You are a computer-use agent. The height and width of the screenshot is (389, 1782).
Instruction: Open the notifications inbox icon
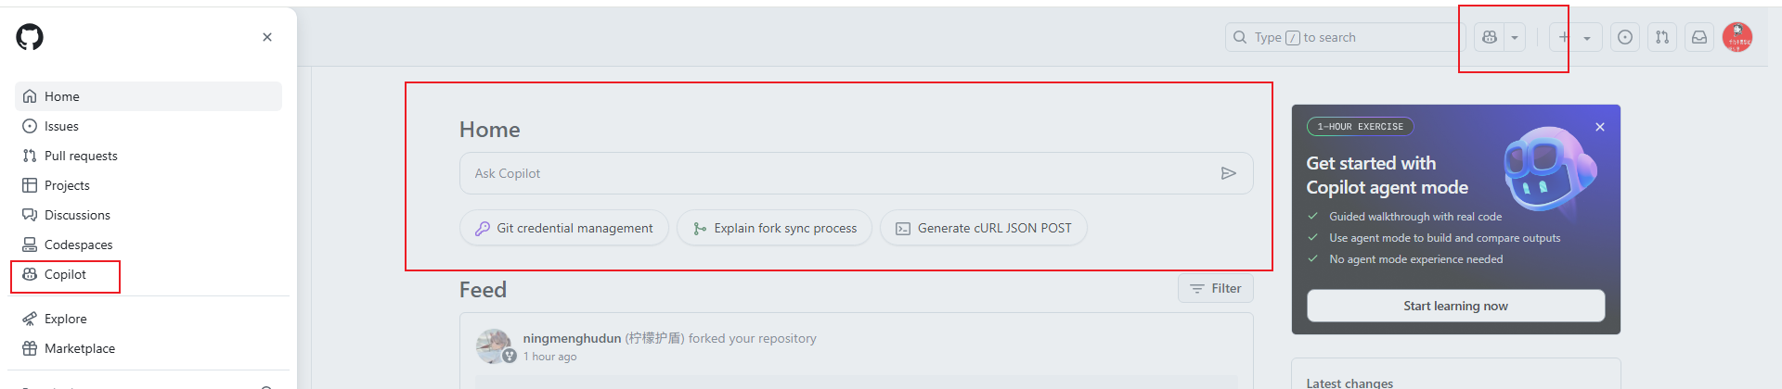(x=1699, y=37)
